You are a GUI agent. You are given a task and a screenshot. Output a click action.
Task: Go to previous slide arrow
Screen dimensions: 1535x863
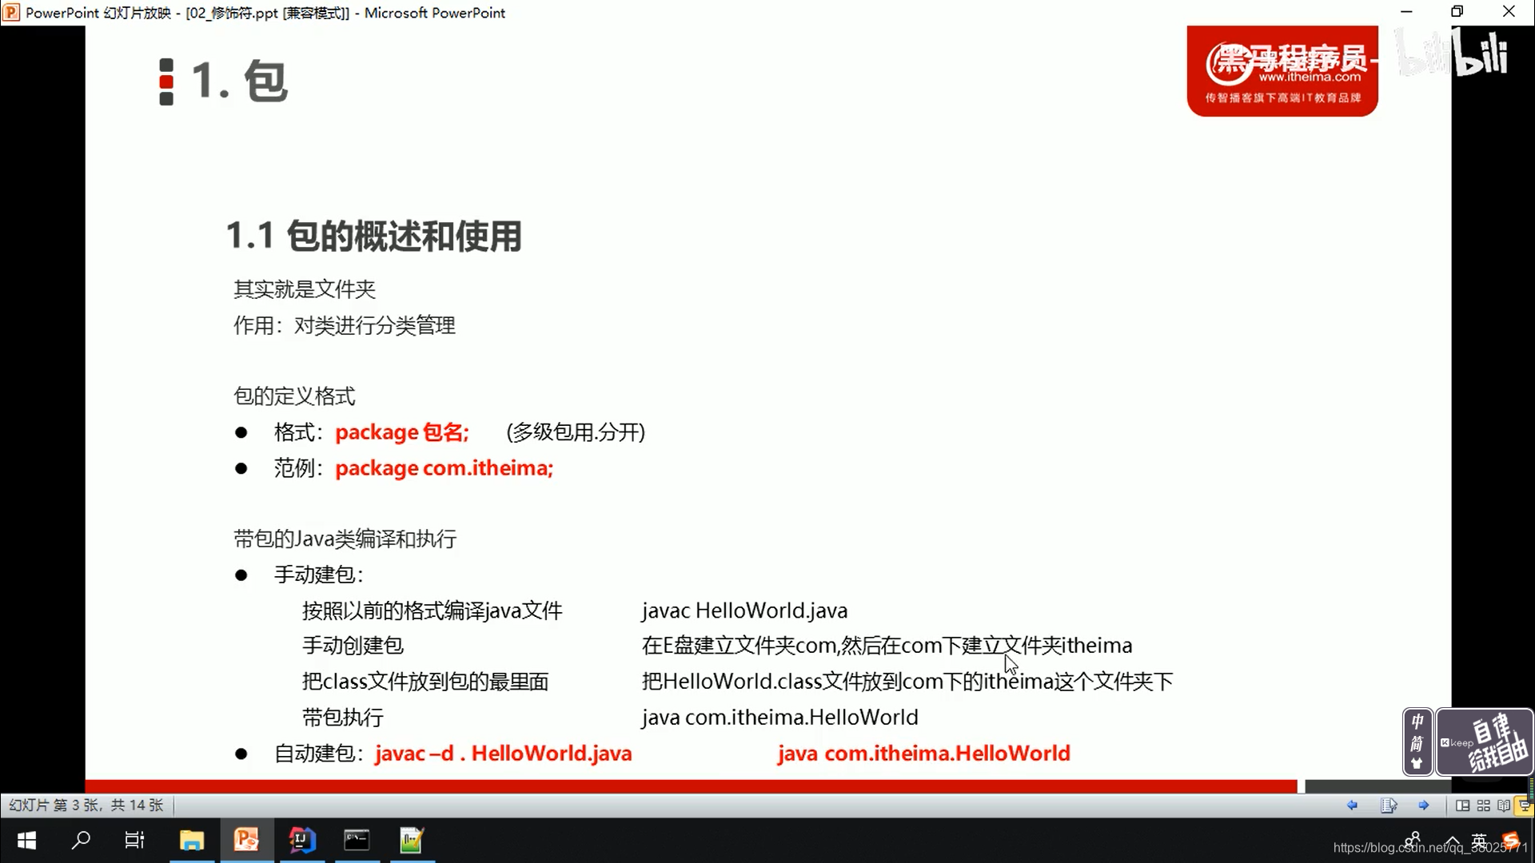point(1352,805)
